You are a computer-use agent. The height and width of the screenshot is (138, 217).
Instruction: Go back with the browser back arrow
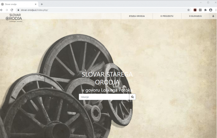[1, 10]
